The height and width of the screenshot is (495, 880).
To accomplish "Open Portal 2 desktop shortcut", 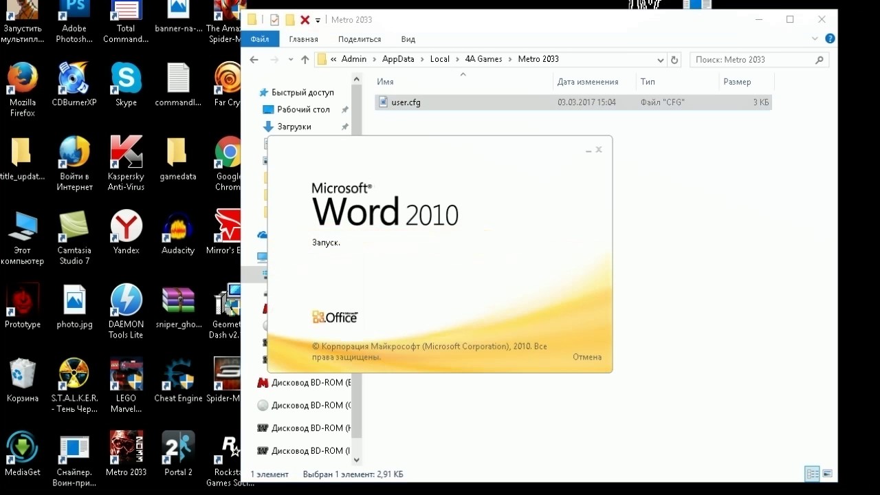I will click(x=177, y=454).
